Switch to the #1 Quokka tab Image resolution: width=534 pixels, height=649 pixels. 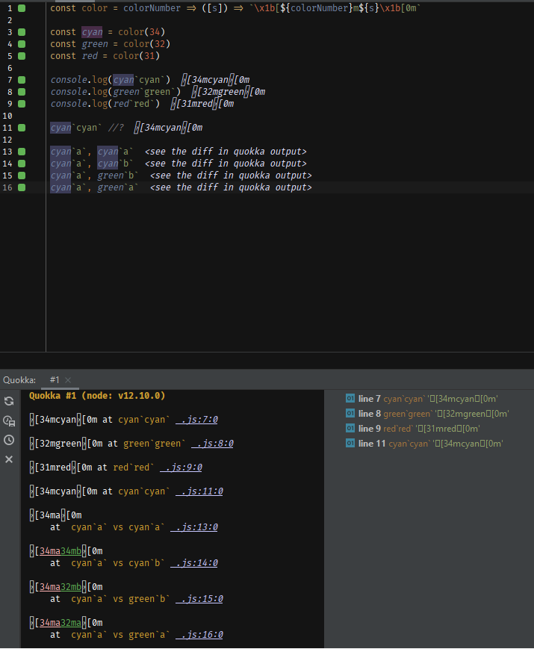point(54,379)
